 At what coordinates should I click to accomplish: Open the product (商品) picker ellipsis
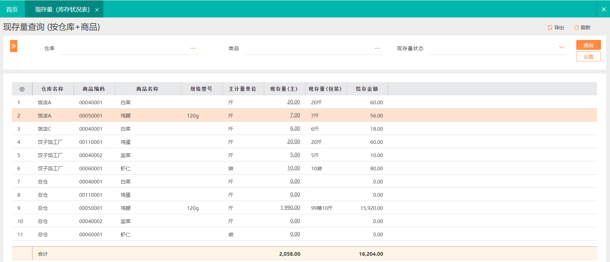click(x=377, y=49)
